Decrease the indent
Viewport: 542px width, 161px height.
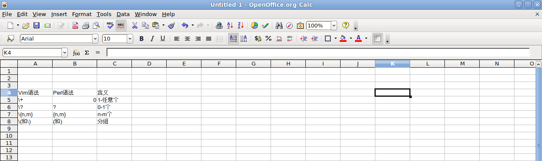[304, 39]
